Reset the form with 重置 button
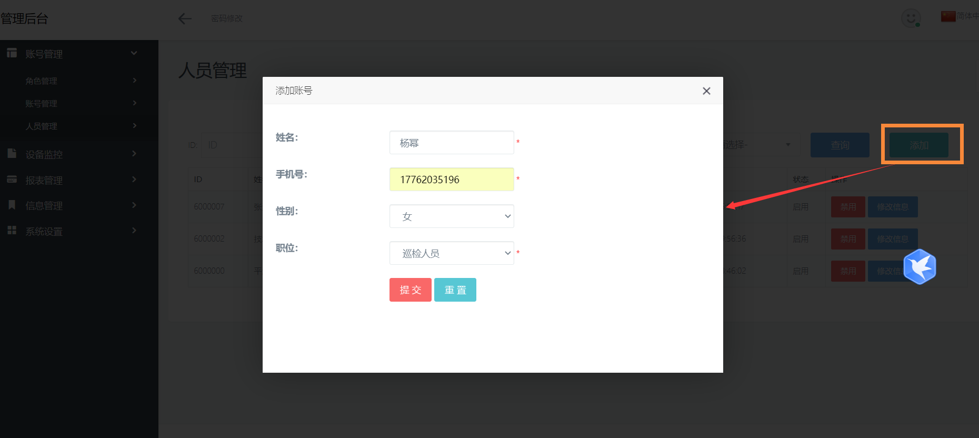 click(455, 290)
